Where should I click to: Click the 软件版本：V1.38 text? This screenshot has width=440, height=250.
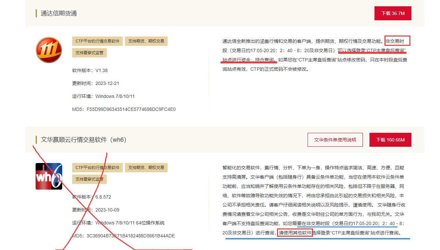tap(90, 70)
